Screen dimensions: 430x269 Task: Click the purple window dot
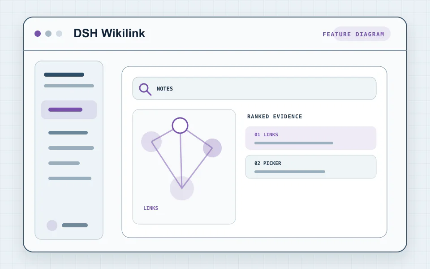(38, 34)
